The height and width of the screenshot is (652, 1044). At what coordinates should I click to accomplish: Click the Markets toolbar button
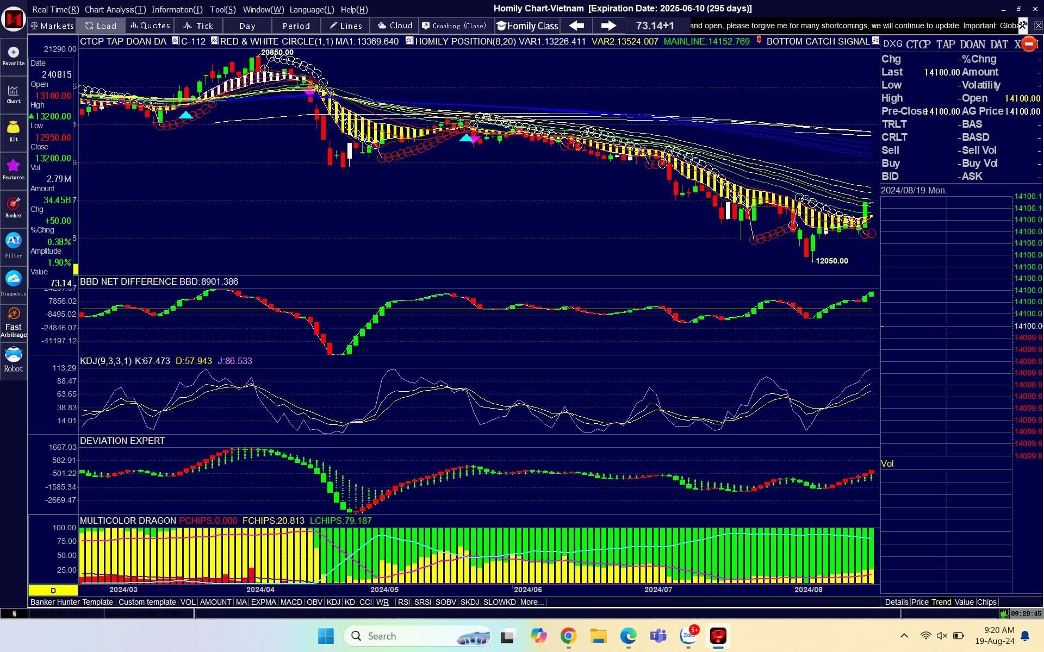(52, 26)
